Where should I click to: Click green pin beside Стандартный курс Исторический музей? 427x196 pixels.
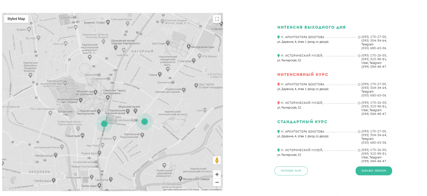(x=279, y=150)
